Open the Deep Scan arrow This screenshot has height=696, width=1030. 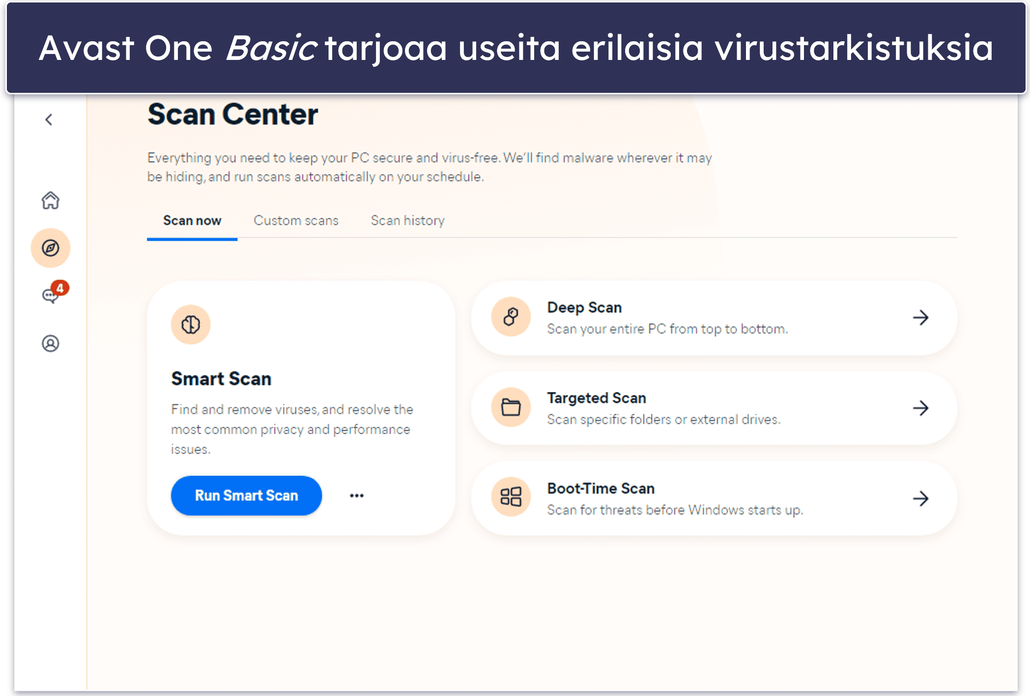pos(920,317)
